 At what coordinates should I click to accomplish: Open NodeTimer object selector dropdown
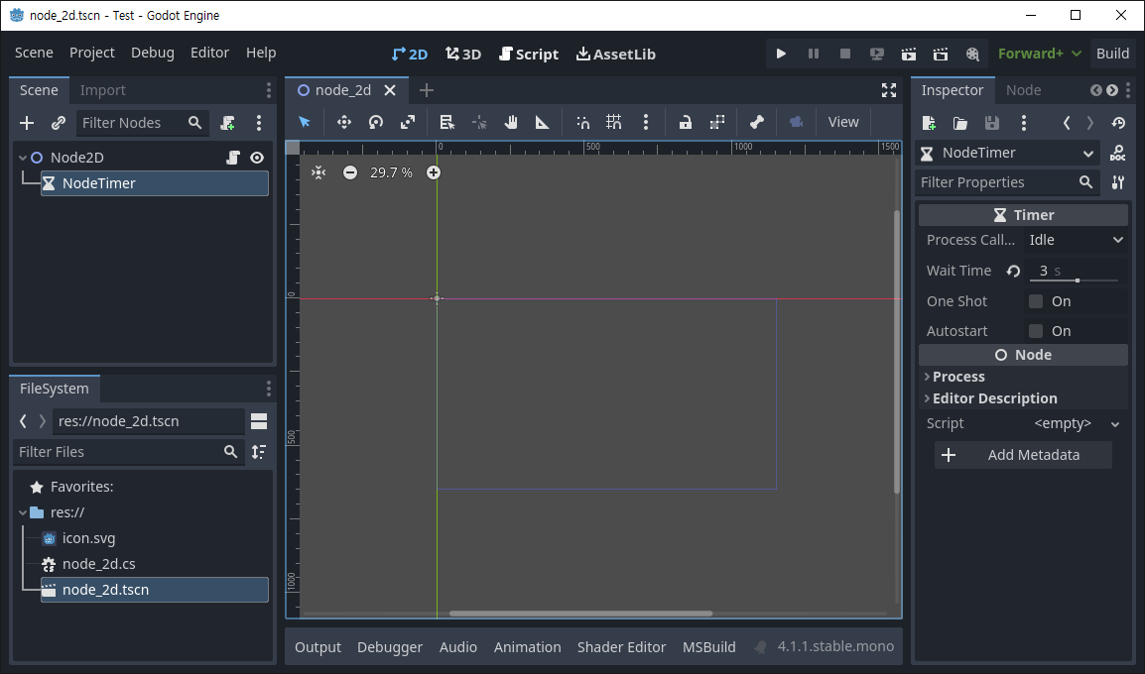pyautogui.click(x=1007, y=154)
